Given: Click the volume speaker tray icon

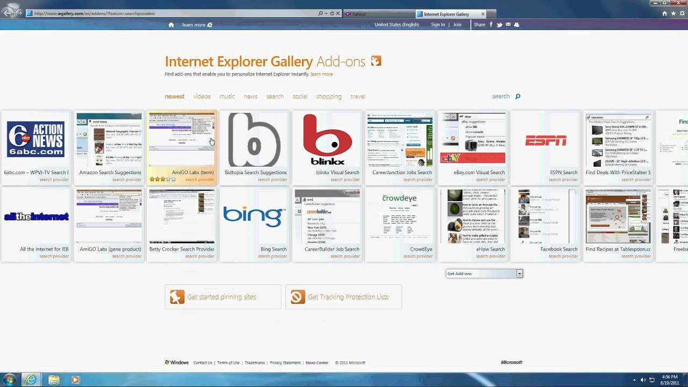Looking at the screenshot, I should click(643, 380).
